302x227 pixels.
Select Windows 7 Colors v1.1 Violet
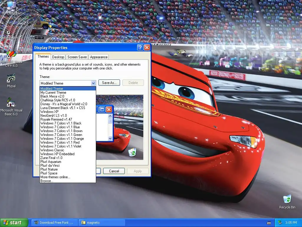68,146
